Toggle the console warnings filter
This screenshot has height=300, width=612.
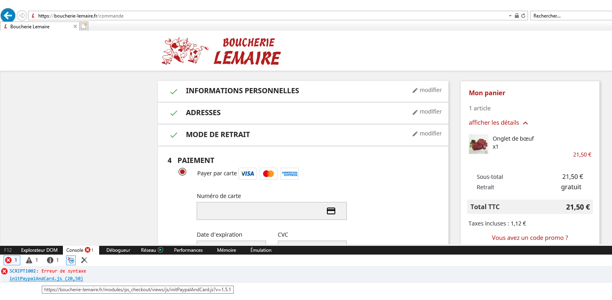pos(32,260)
